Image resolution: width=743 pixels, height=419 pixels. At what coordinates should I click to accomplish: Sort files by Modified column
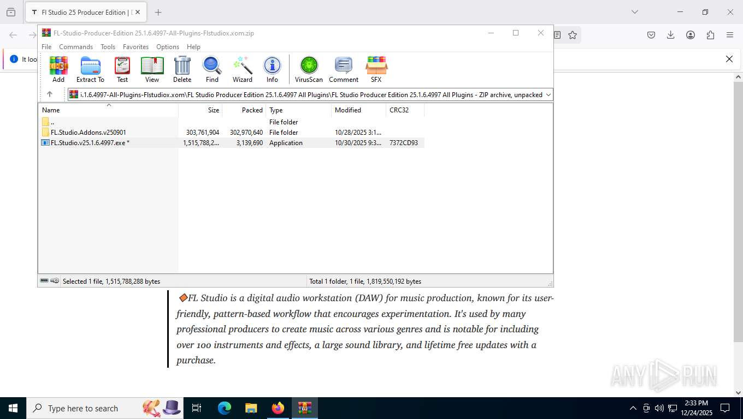point(359,110)
